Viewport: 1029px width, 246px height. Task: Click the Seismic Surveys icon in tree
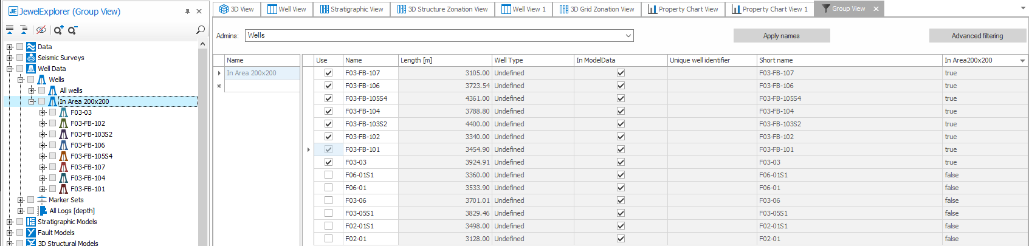[x=31, y=58]
